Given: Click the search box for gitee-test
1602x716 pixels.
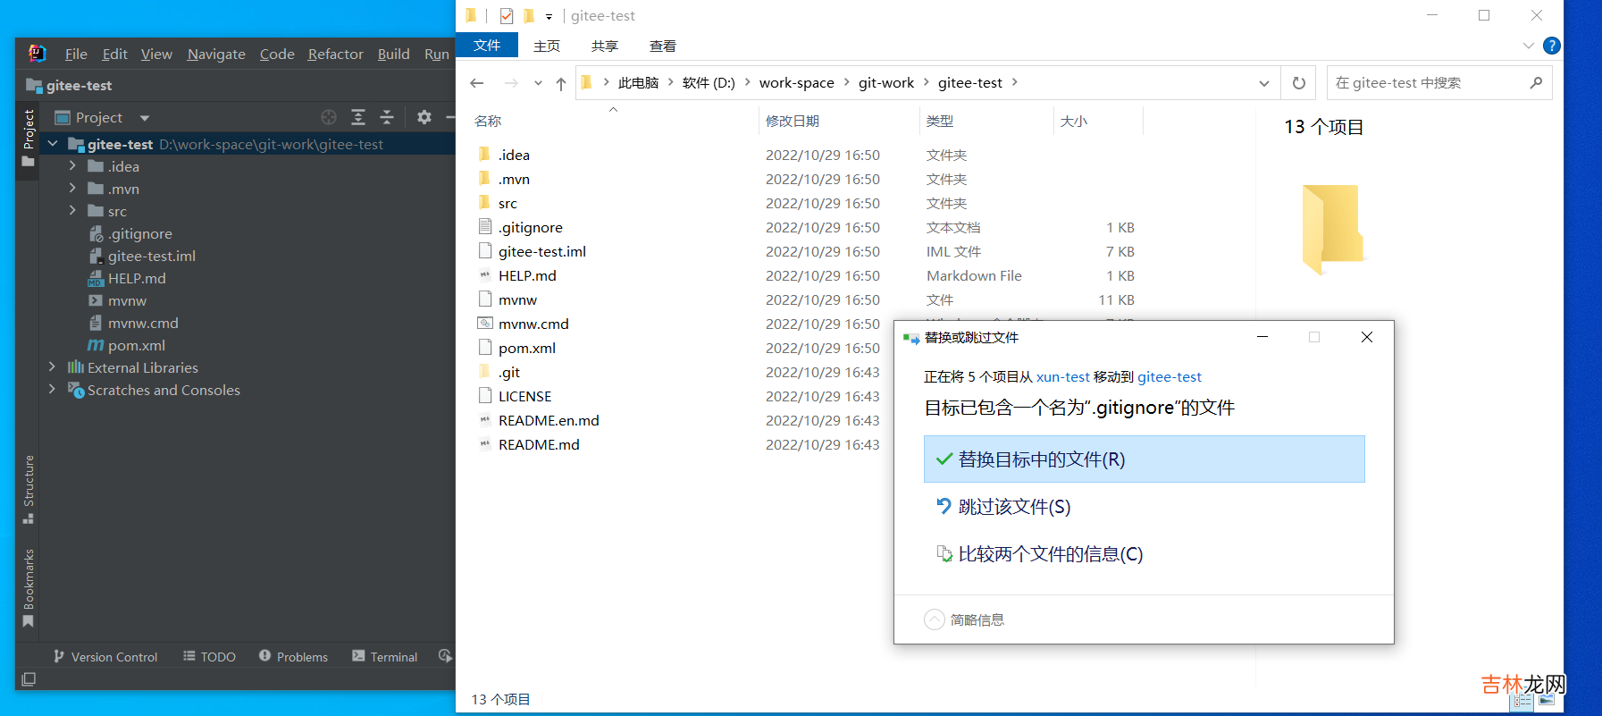Looking at the screenshot, I should tap(1430, 83).
